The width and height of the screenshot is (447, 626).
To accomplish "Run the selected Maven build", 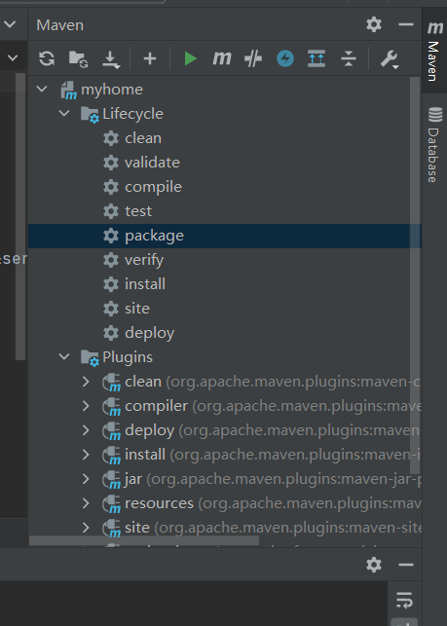I will (x=190, y=58).
